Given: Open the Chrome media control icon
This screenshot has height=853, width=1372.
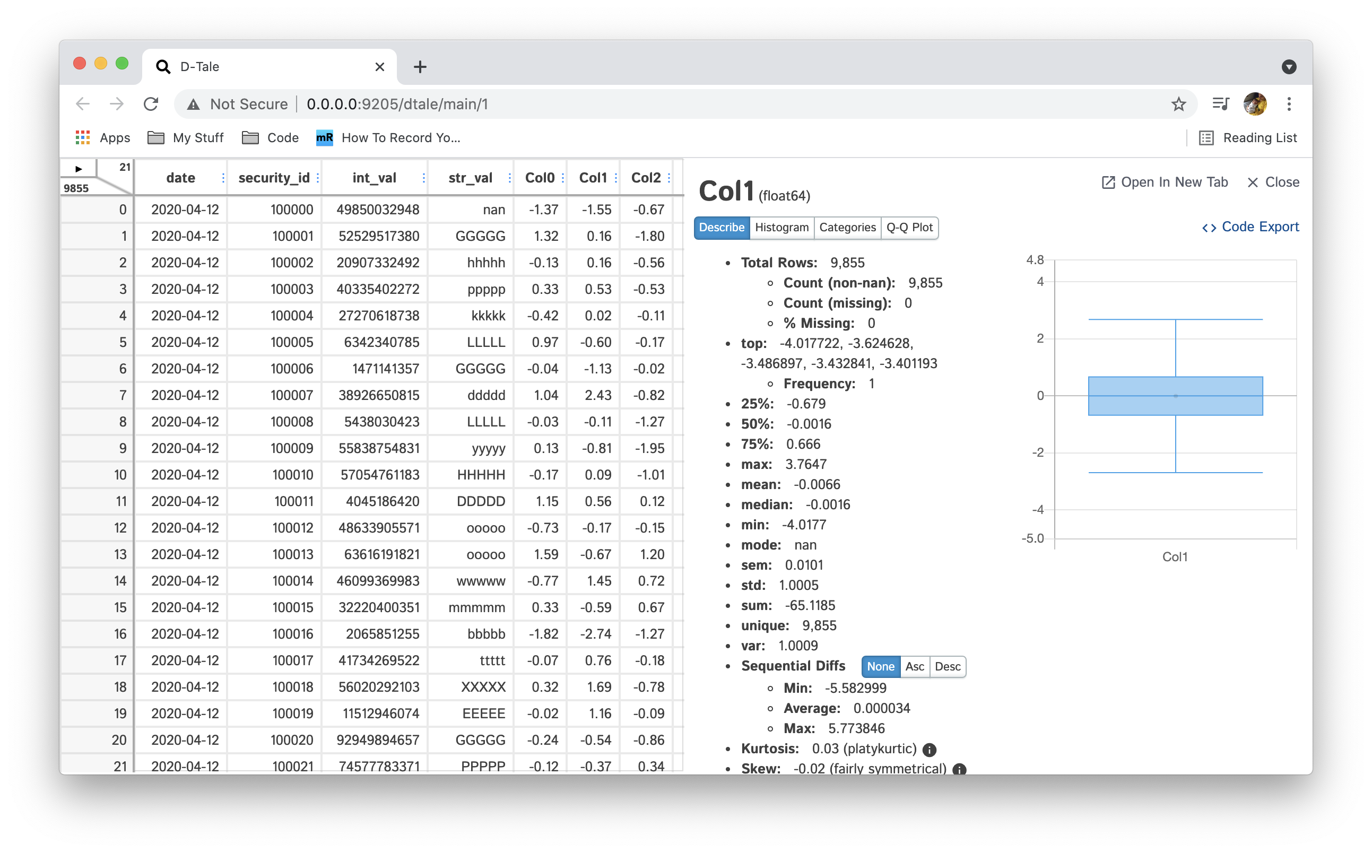Looking at the screenshot, I should point(1220,105).
